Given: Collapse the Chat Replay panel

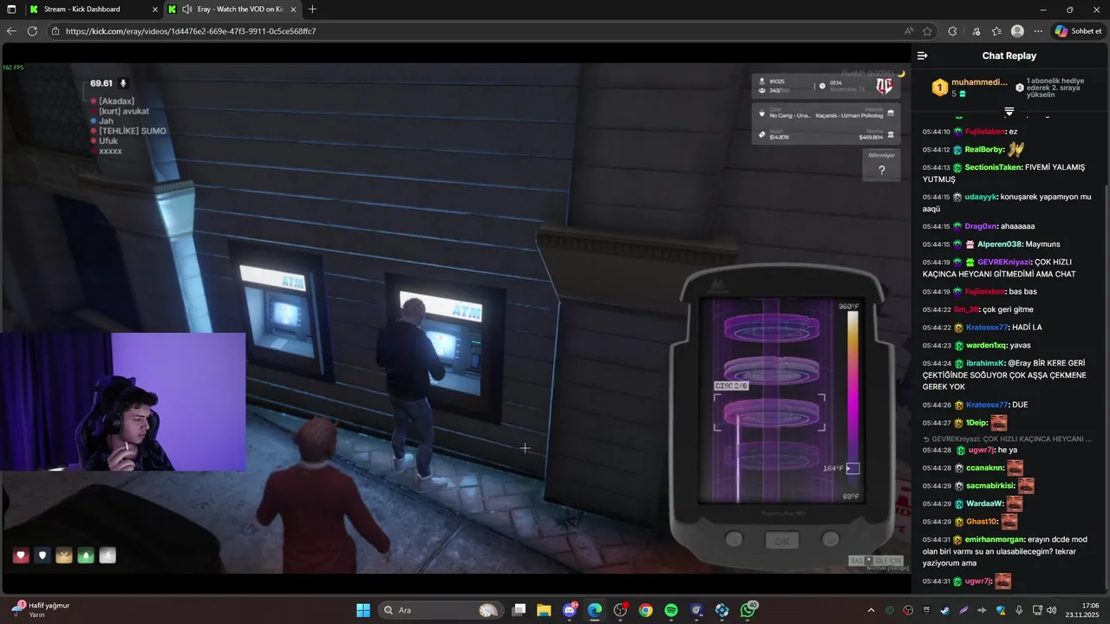Looking at the screenshot, I should pyautogui.click(x=923, y=55).
